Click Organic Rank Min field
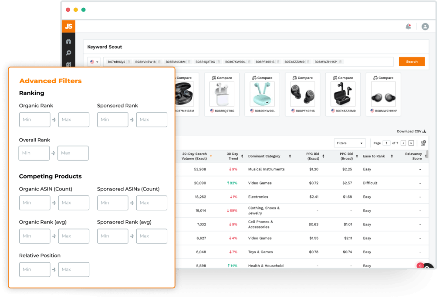 tap(35, 120)
